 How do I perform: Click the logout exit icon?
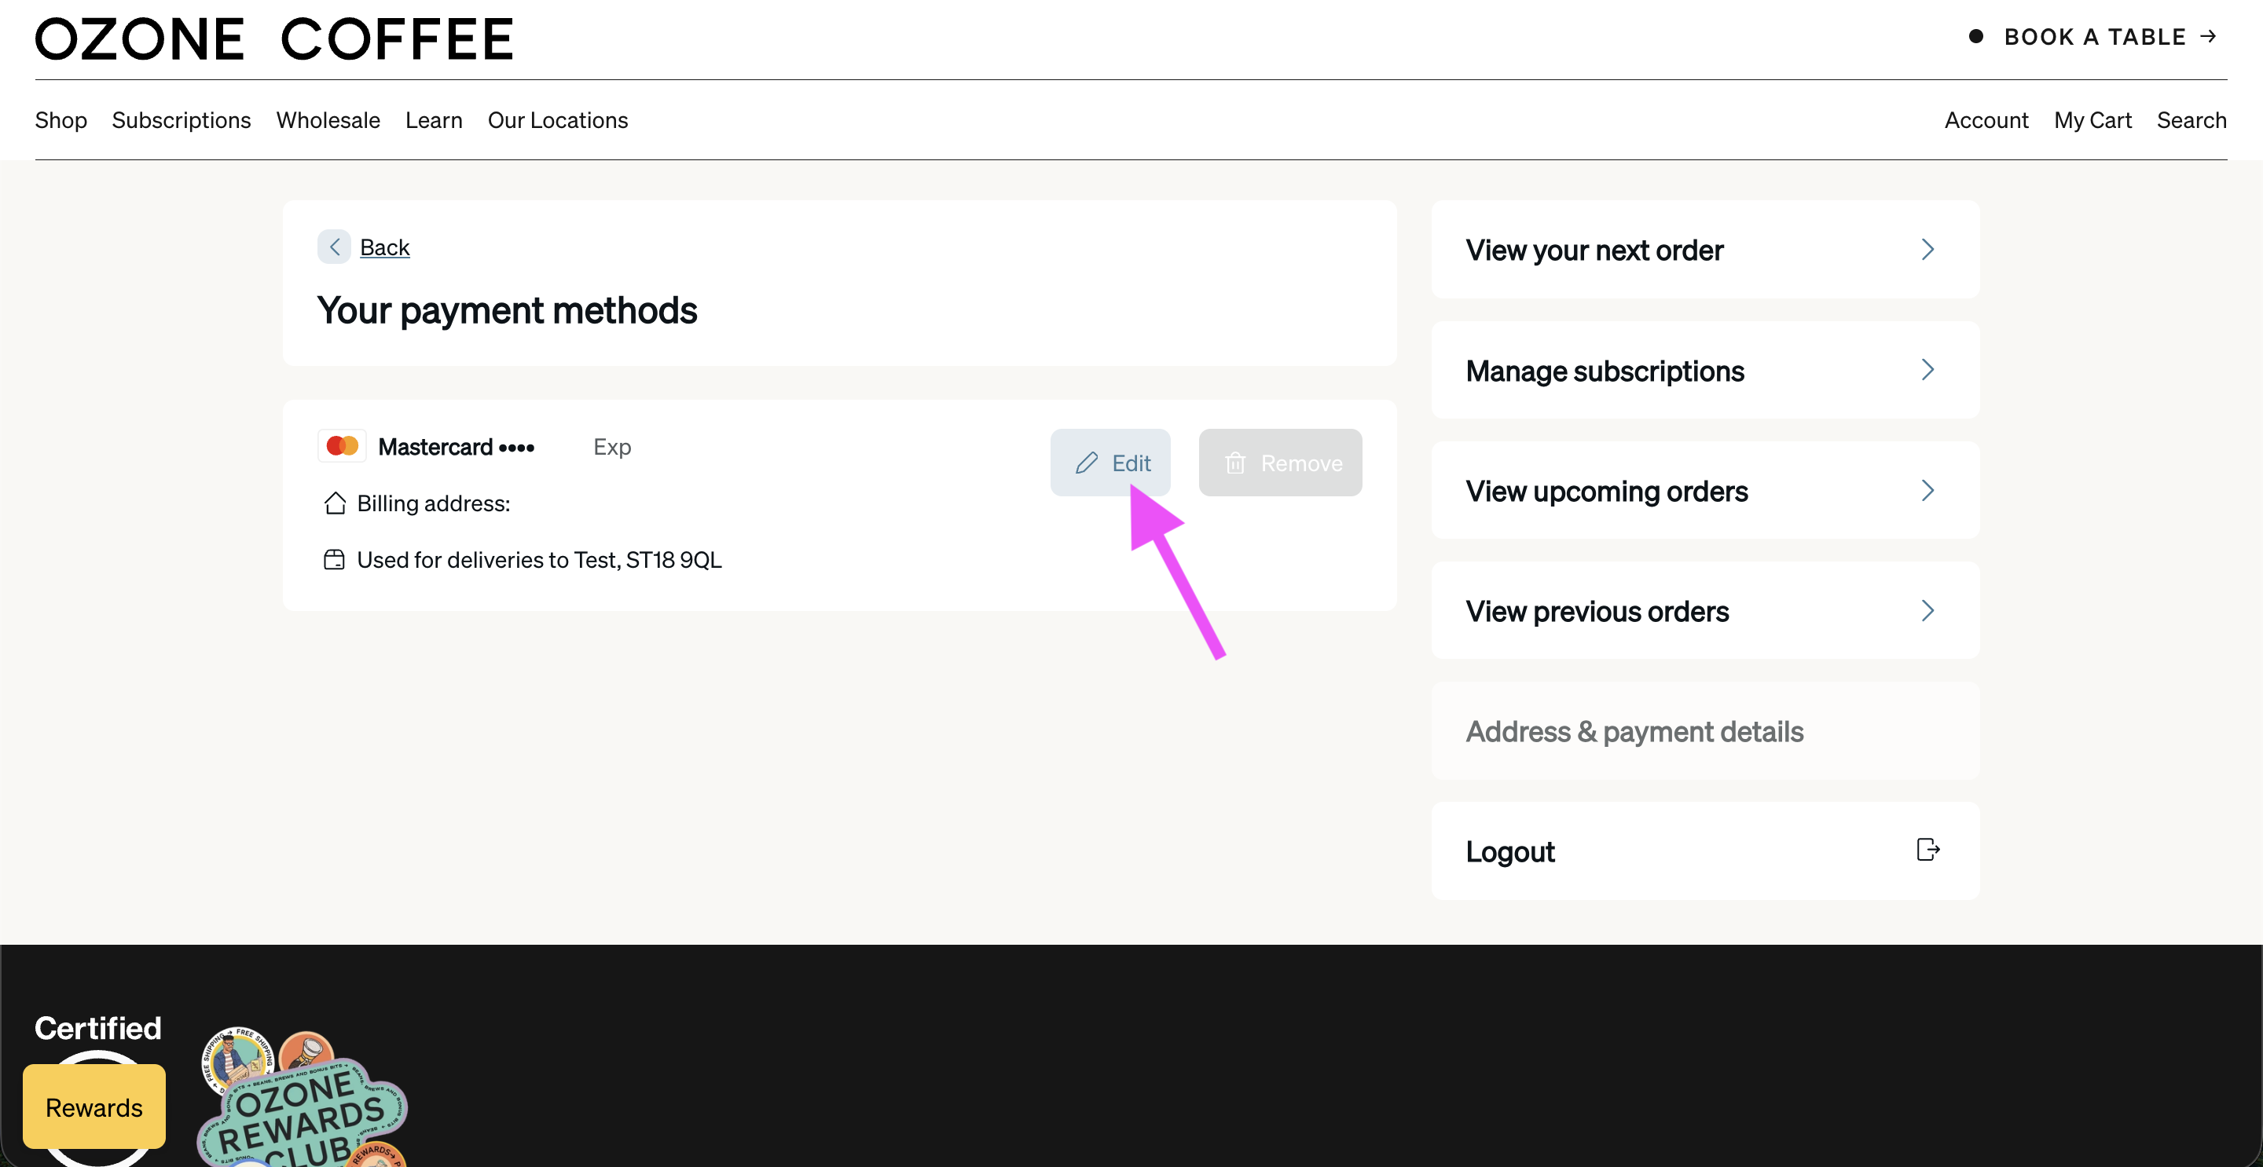point(1927,849)
